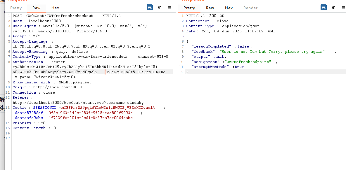Open the Request editor hamburger menu
The image size is (346, 170).
coord(169,8)
